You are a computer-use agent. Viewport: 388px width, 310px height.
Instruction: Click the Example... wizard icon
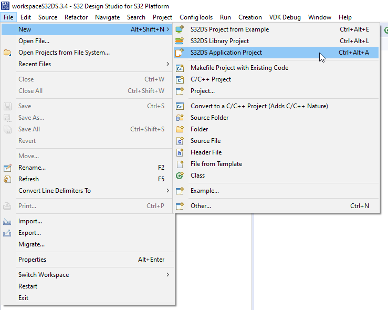(180, 191)
